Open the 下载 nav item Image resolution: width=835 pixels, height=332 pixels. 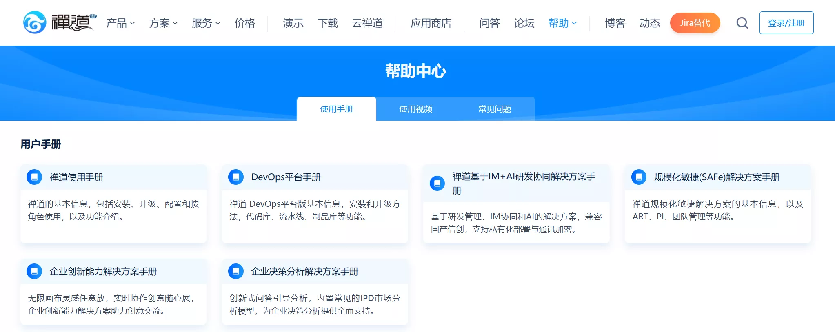click(328, 23)
